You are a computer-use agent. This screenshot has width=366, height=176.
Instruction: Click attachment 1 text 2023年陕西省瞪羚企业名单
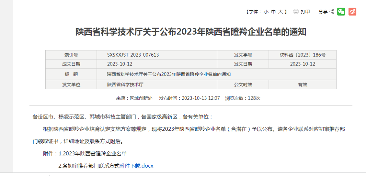pyautogui.click(x=95, y=154)
